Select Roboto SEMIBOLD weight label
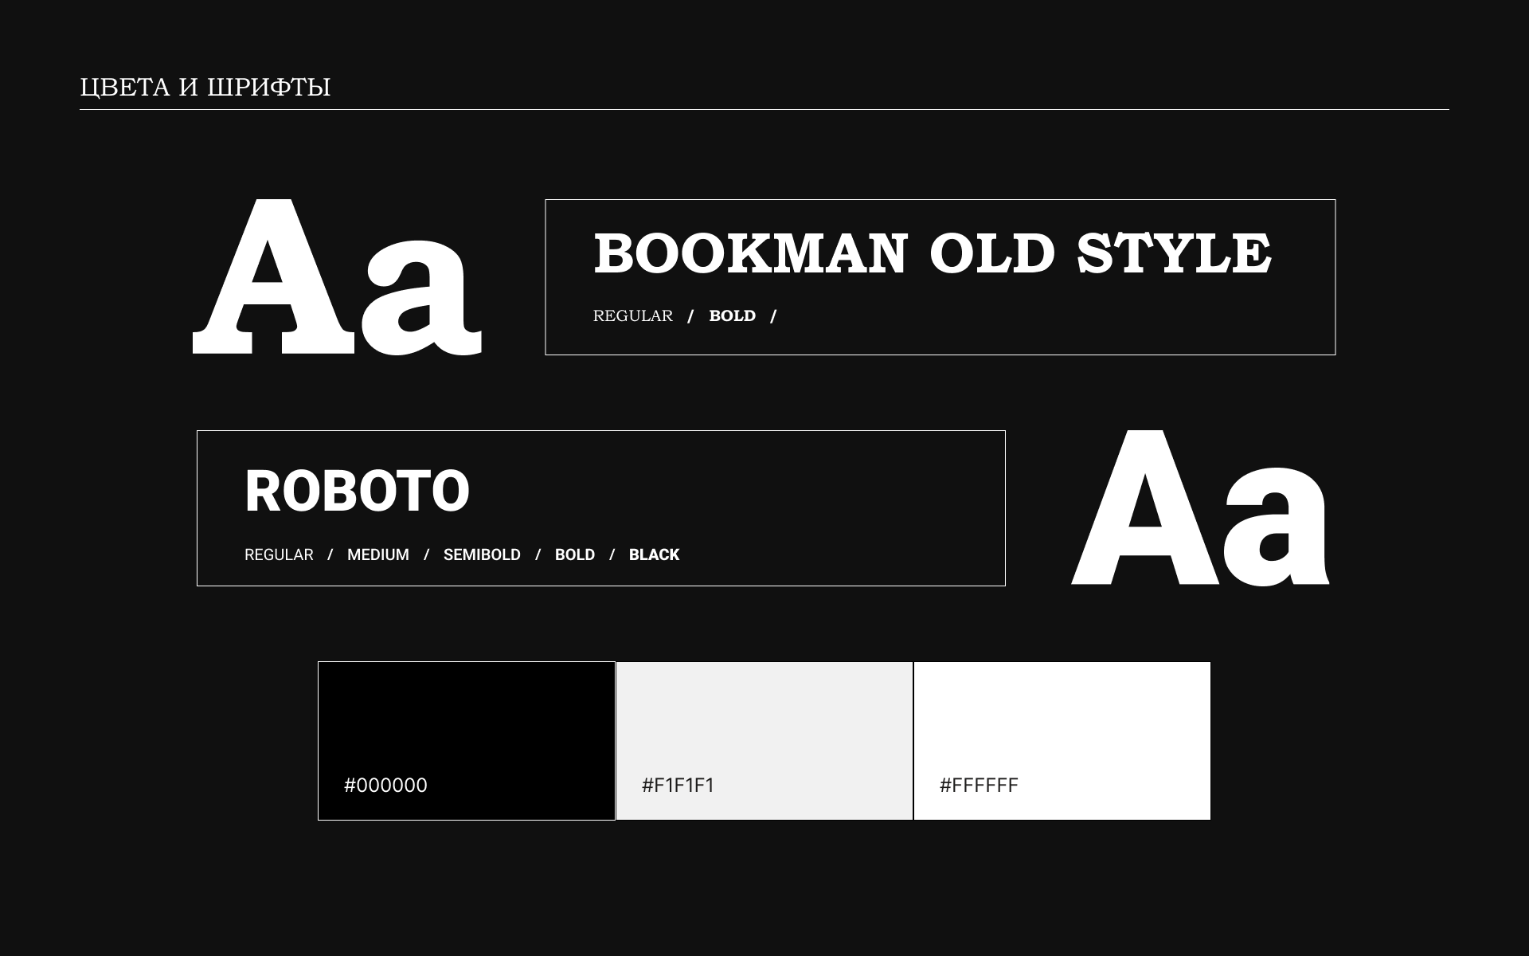Viewport: 1529px width, 956px height. click(482, 554)
